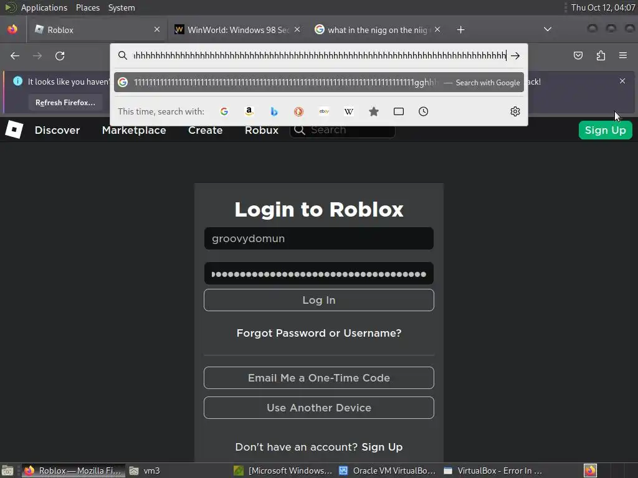Switch to Oracle VM VirtualBox taskbar window

pyautogui.click(x=388, y=471)
